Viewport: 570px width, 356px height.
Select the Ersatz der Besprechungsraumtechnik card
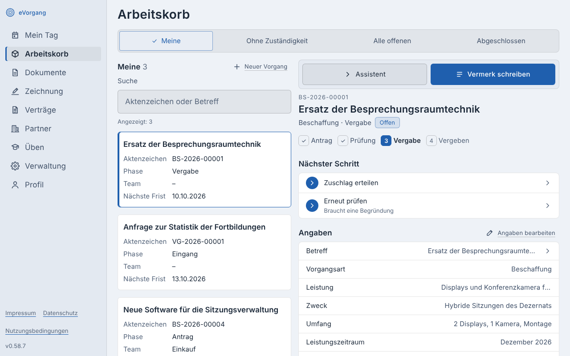click(x=204, y=170)
